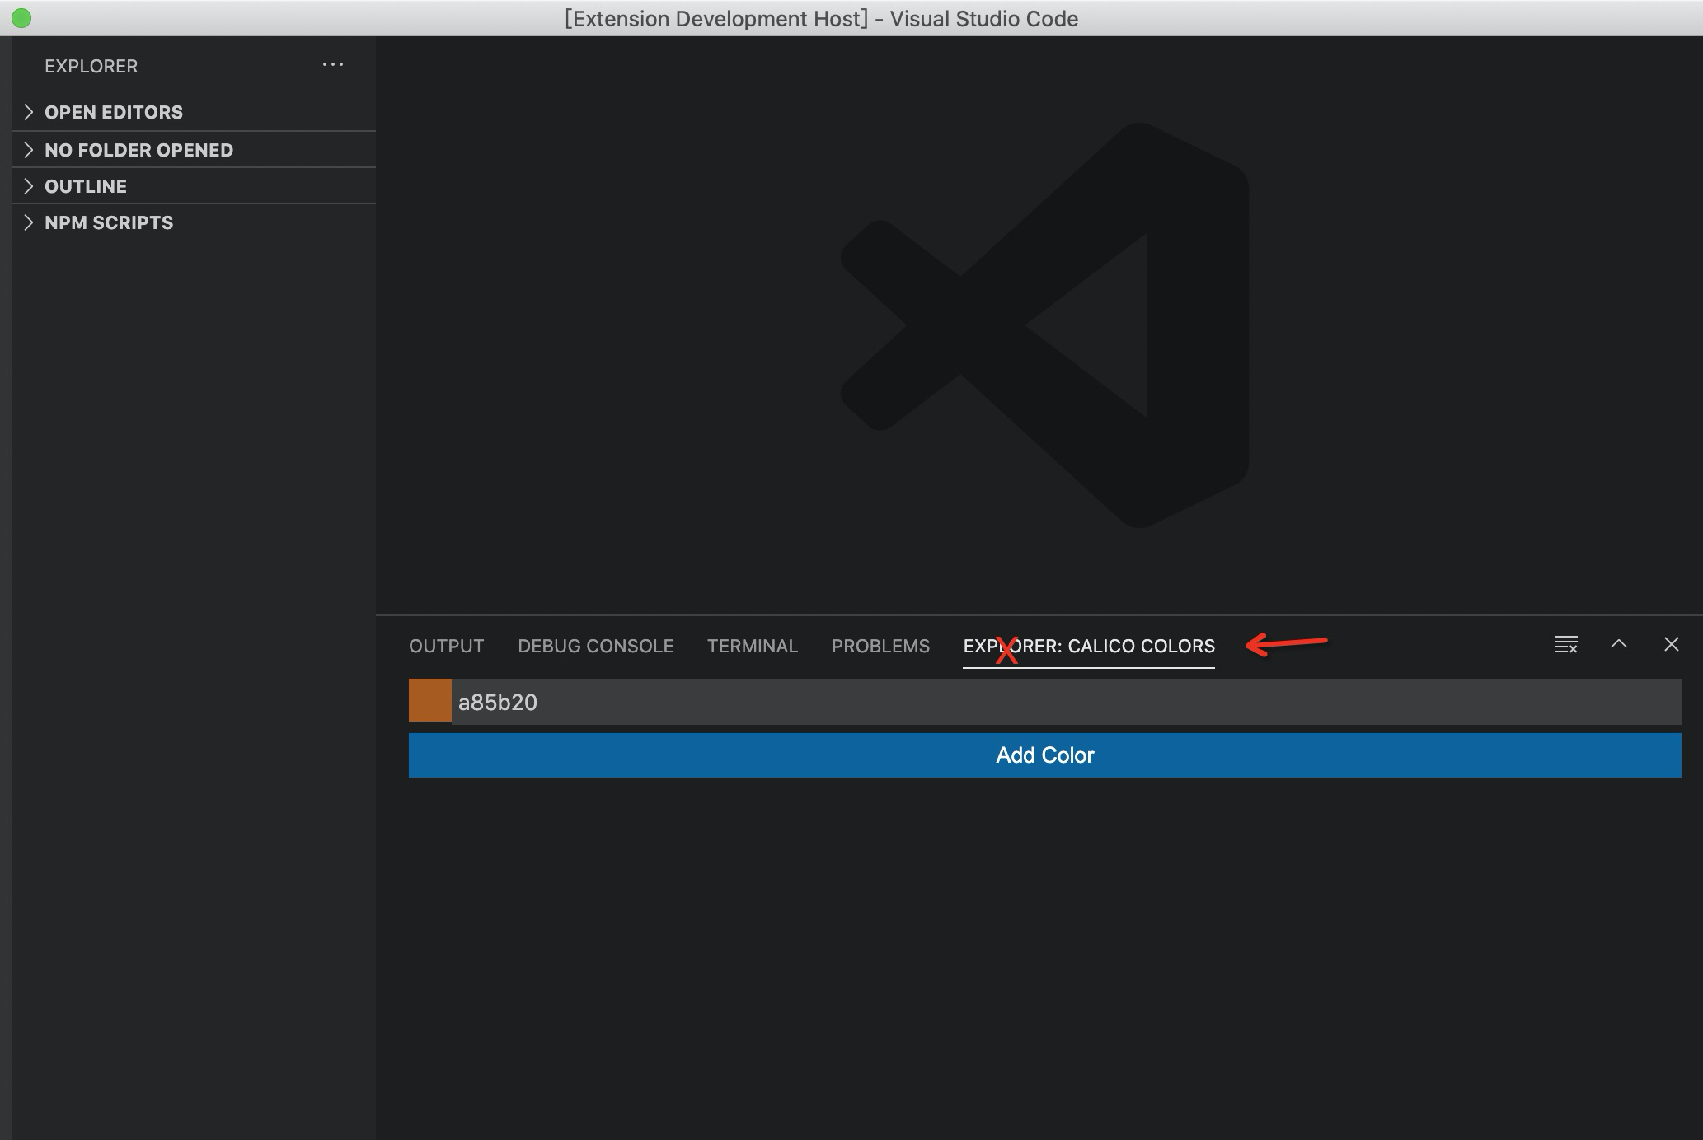Screen dimensions: 1703x1140
Task: Click the EXPLORER panel heading
Action: point(91,66)
